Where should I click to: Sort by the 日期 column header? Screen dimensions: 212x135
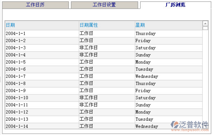pos(10,25)
